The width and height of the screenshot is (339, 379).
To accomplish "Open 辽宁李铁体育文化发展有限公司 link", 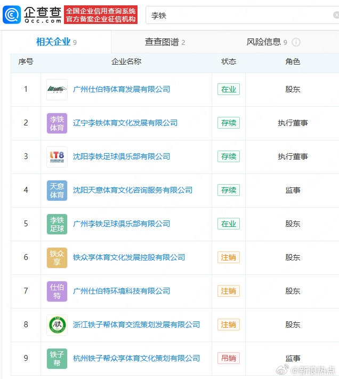I will (x=125, y=123).
